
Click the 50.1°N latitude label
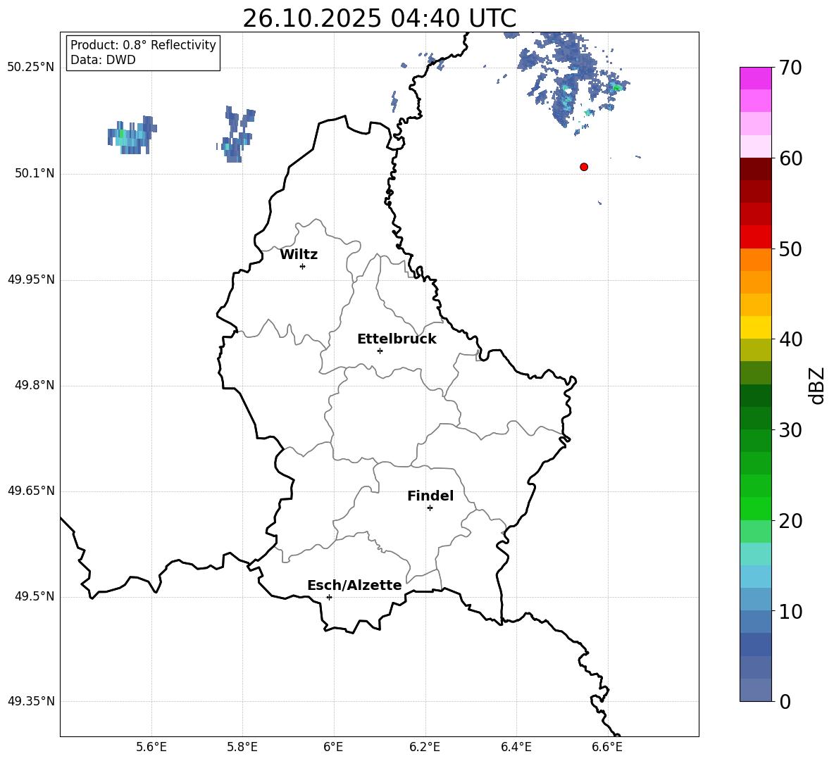35,174
